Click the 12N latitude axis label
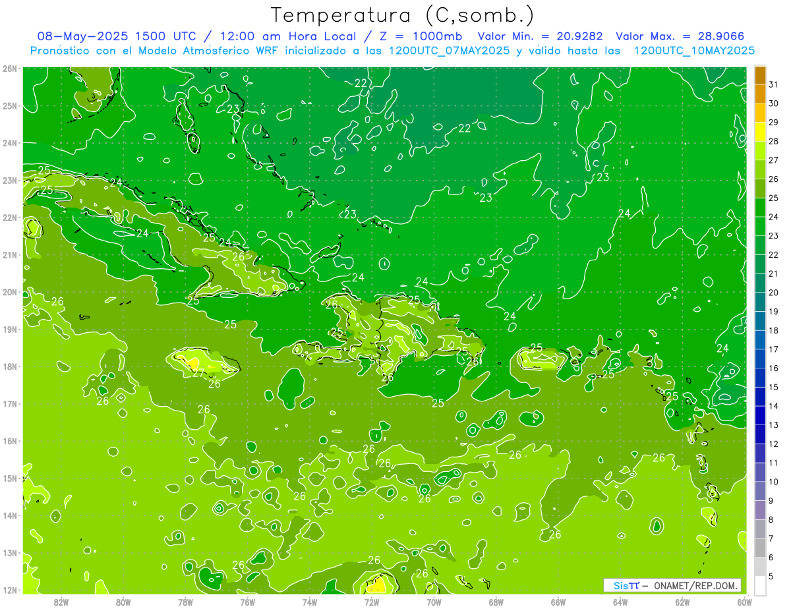Viewport: 791px width, 611px height. pos(10,590)
